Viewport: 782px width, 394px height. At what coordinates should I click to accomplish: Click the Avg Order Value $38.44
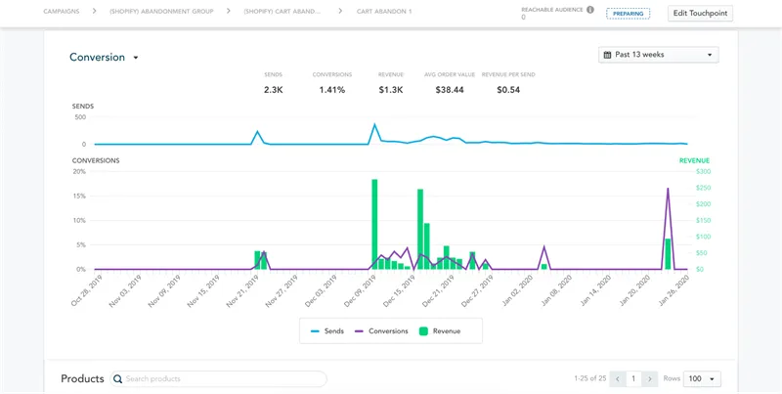point(450,90)
